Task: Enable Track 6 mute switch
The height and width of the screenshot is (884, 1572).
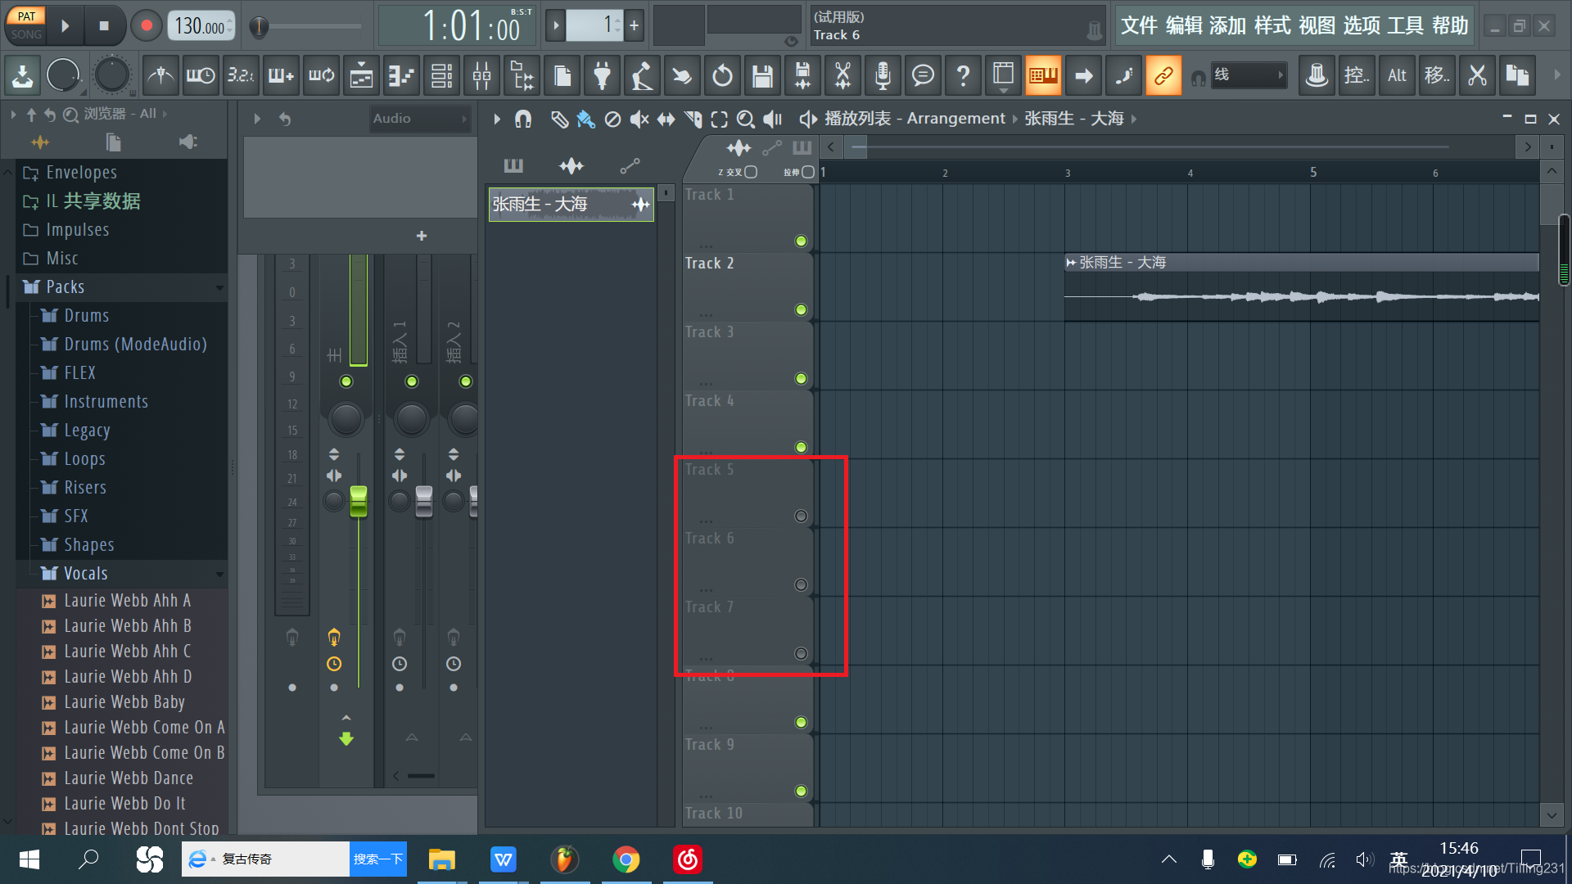Action: pos(801,585)
